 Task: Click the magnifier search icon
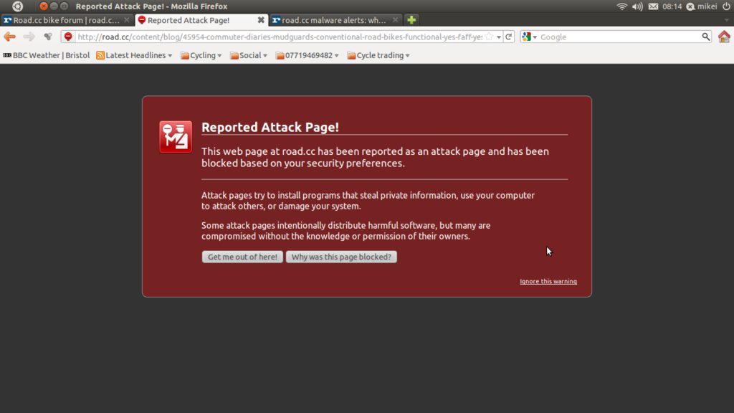click(x=706, y=37)
